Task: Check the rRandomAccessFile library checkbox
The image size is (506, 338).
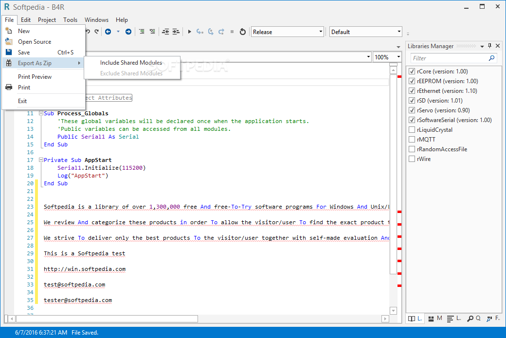Action: (x=412, y=149)
